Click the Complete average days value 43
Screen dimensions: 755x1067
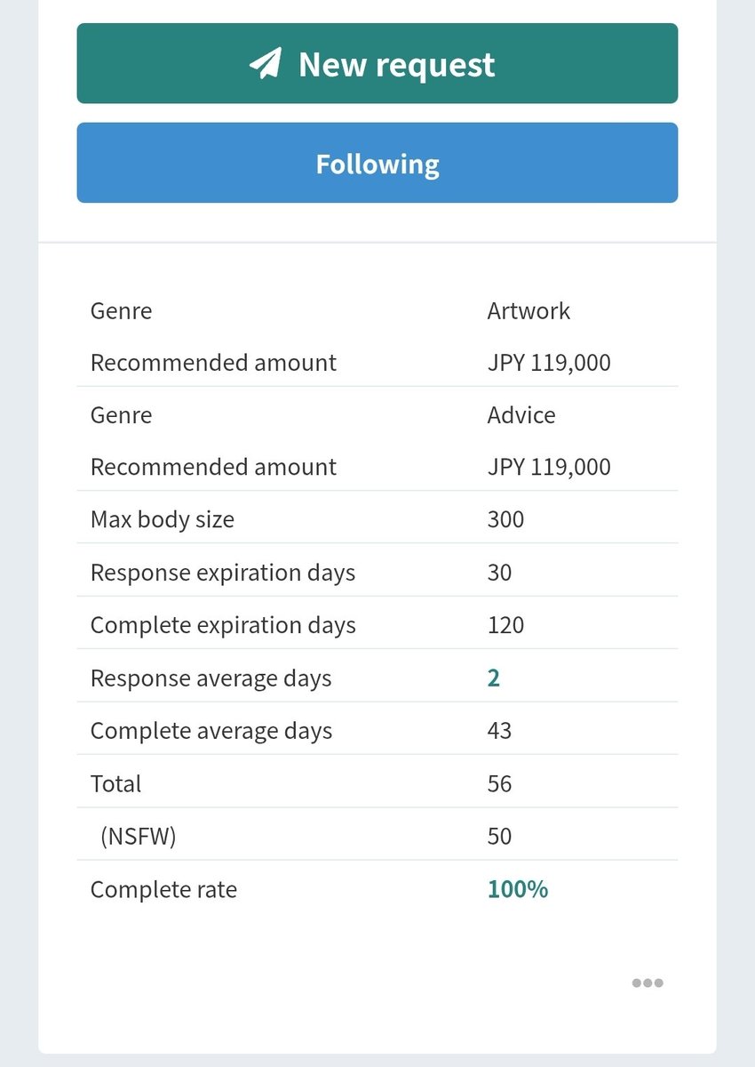click(x=499, y=730)
